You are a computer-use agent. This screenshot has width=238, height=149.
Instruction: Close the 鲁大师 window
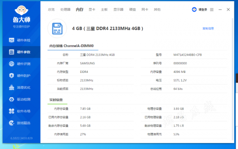tap(228, 10)
